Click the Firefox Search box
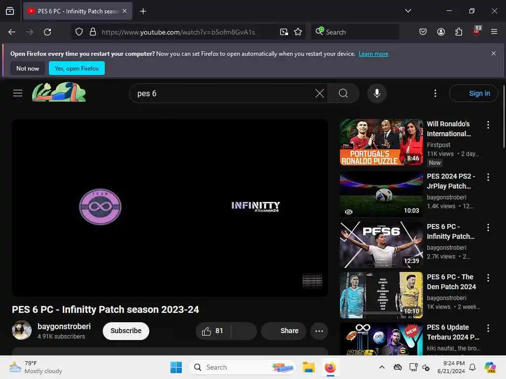The image size is (506, 379). tap(355, 32)
